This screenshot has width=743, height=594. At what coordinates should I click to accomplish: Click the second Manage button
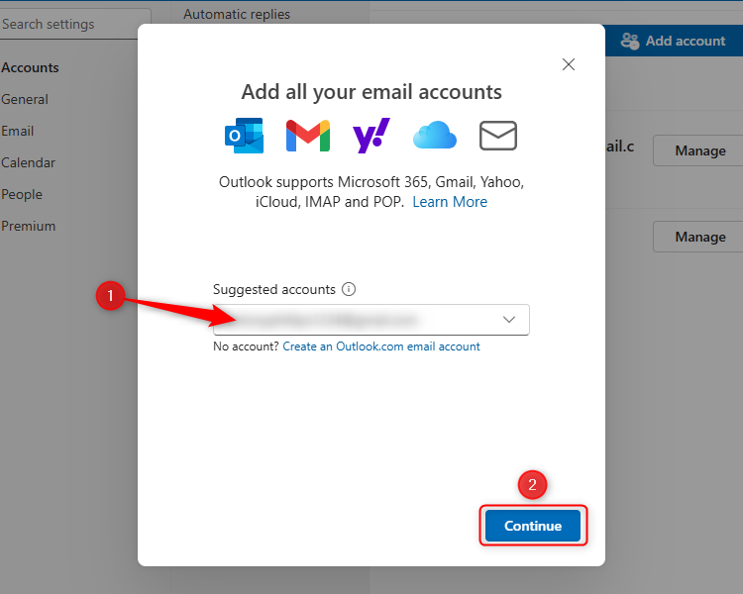[x=698, y=237]
